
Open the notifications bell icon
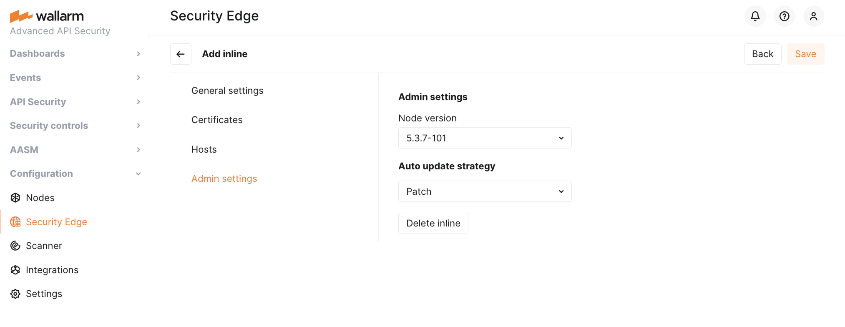(x=755, y=16)
